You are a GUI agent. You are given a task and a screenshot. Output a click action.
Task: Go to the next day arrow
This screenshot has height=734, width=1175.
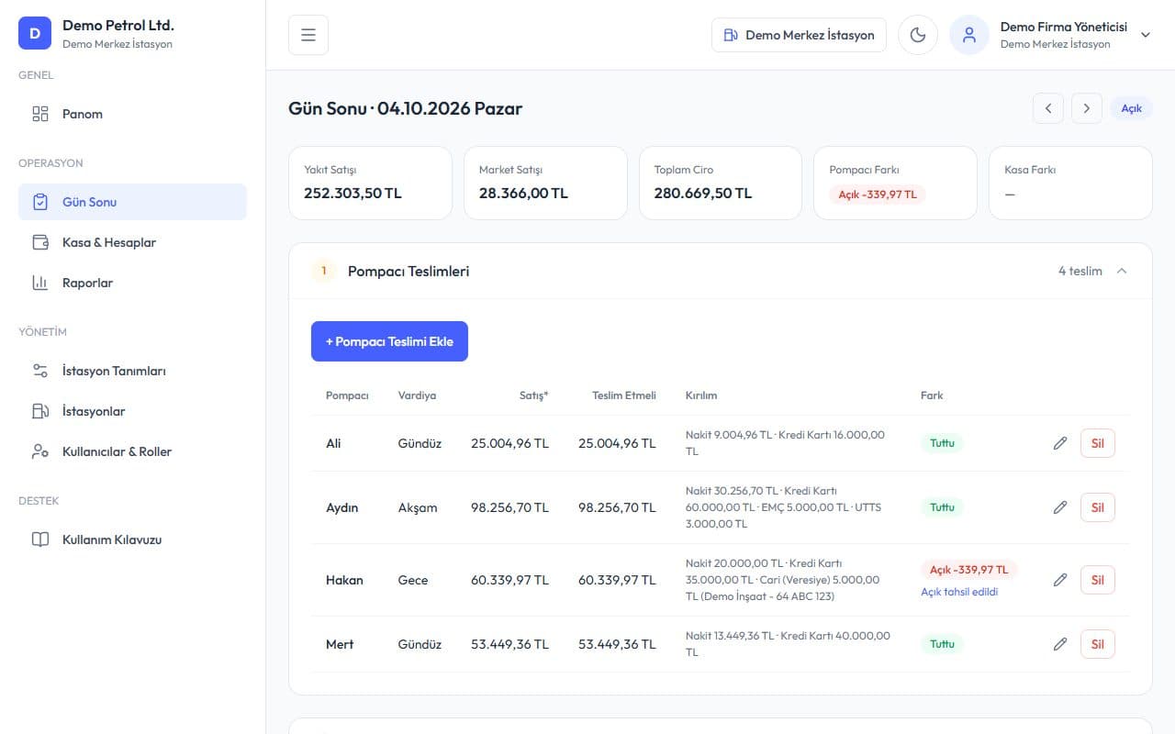(1087, 108)
